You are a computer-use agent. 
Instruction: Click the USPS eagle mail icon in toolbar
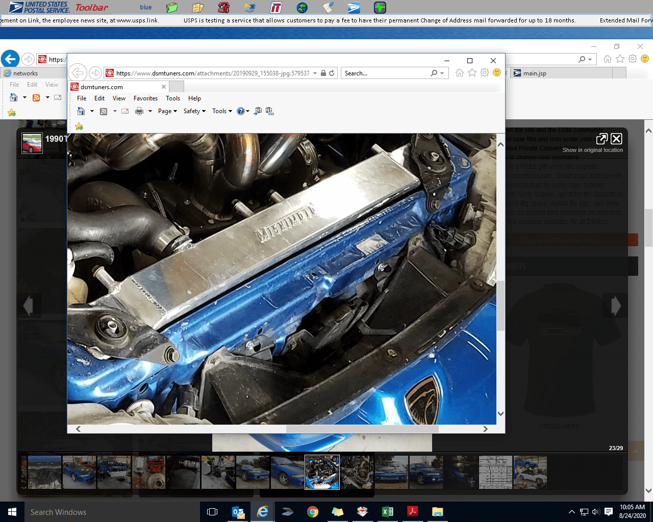(x=354, y=8)
